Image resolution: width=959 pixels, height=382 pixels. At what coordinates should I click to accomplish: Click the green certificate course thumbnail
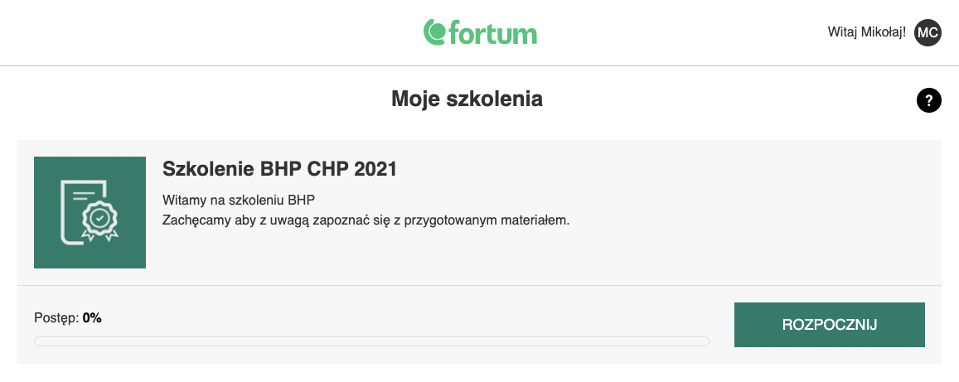90,212
